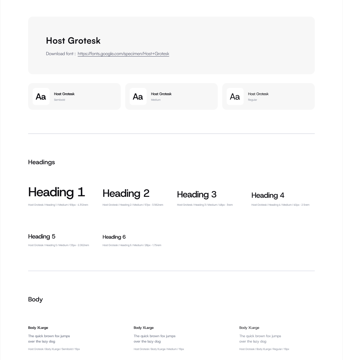This screenshot has height=360, width=343.
Task: Click "Host Grotesk" name in the Regular card
Action: (258, 94)
